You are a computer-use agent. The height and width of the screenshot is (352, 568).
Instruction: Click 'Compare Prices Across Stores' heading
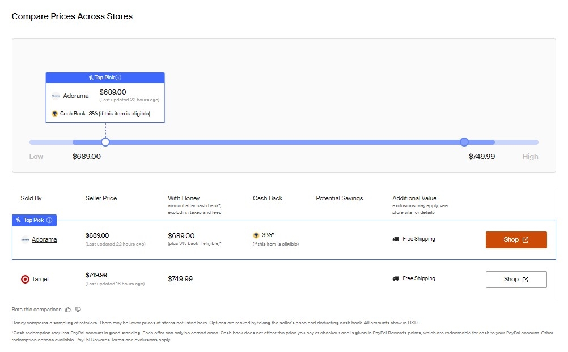coord(72,16)
